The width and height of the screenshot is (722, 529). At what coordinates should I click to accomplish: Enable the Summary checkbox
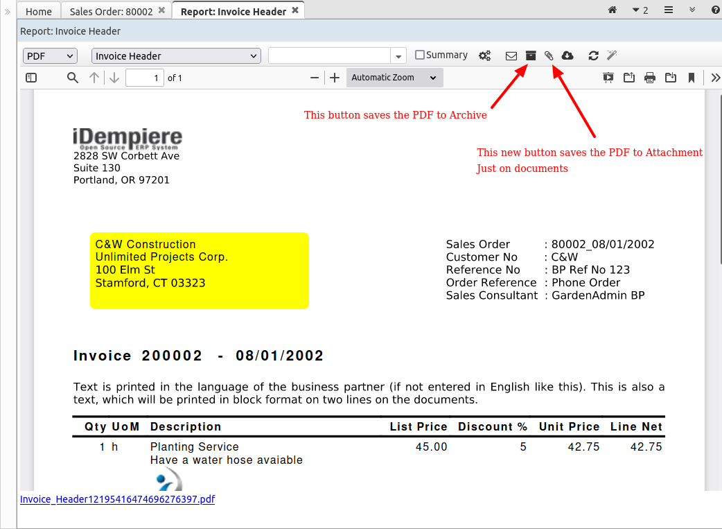coord(419,55)
